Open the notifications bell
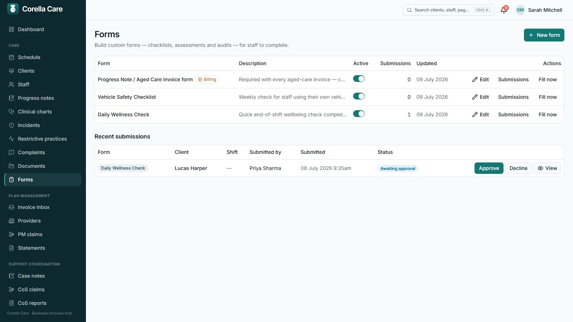Image resolution: width=573 pixels, height=322 pixels. pos(504,10)
